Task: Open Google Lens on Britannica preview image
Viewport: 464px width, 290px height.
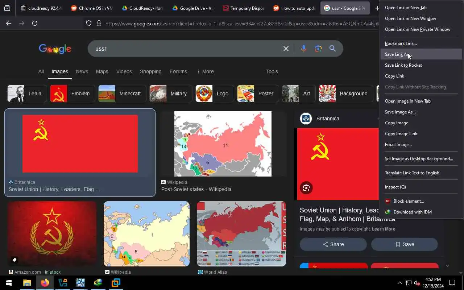Action: tap(306, 188)
